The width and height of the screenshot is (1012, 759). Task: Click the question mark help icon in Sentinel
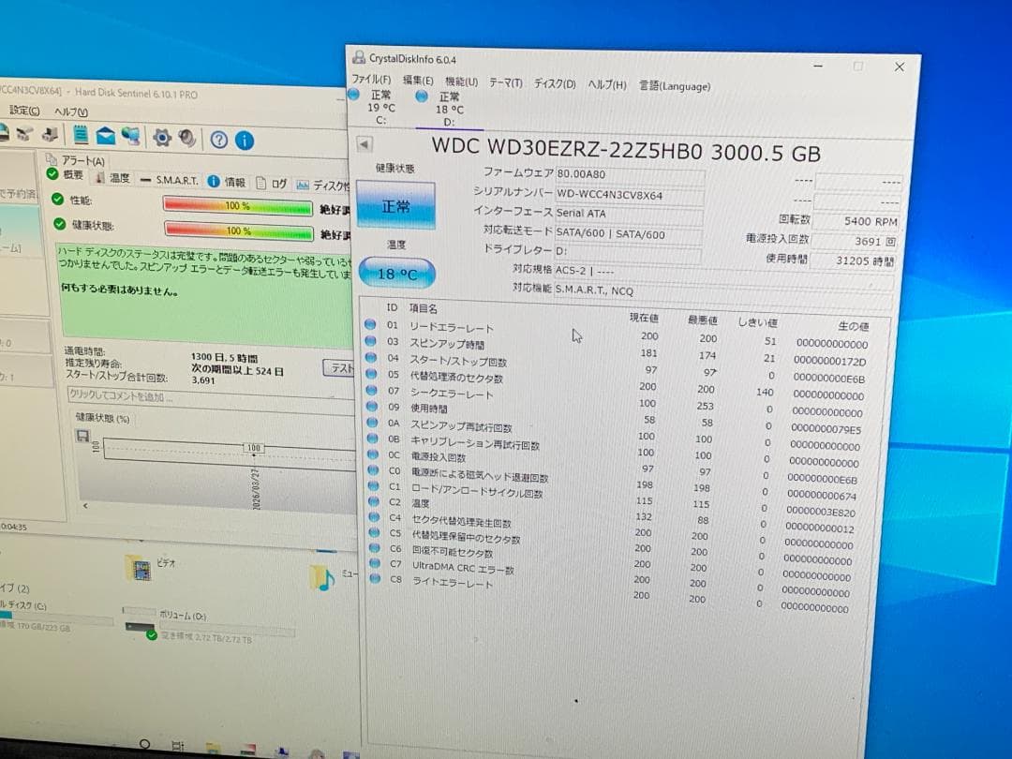click(x=218, y=140)
